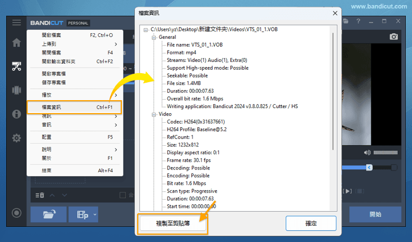Select 關於 F1 menu item
This screenshot has height=242, width=412.
(x=75, y=158)
